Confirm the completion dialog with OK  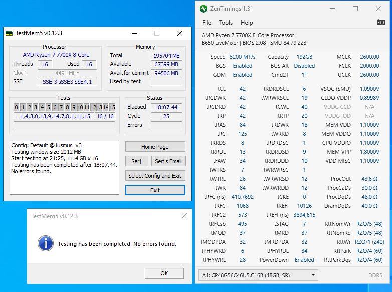(164, 273)
